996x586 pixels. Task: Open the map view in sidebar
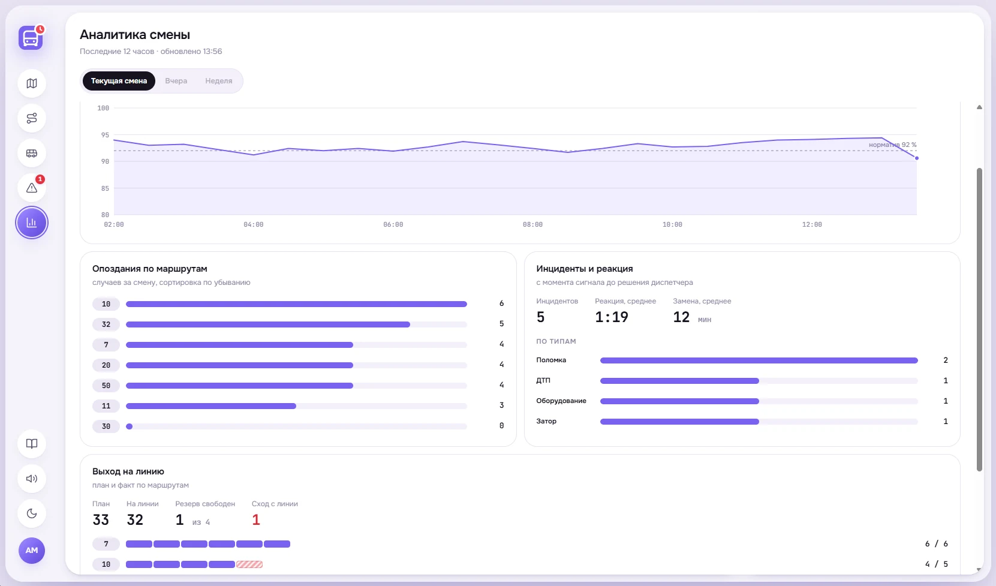[x=32, y=83]
